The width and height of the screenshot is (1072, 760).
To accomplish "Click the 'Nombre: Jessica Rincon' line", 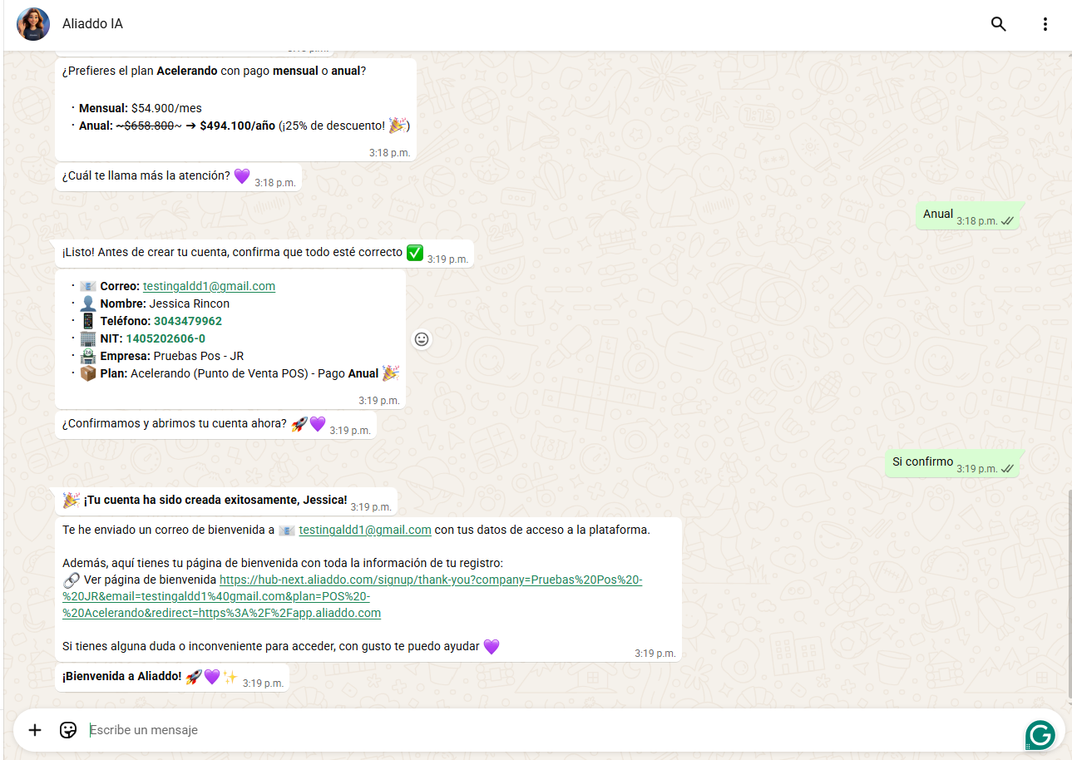I will pyautogui.click(x=155, y=304).
